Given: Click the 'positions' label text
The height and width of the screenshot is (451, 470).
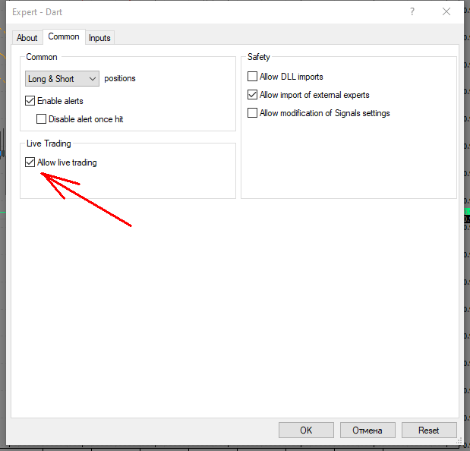Looking at the screenshot, I should [120, 78].
